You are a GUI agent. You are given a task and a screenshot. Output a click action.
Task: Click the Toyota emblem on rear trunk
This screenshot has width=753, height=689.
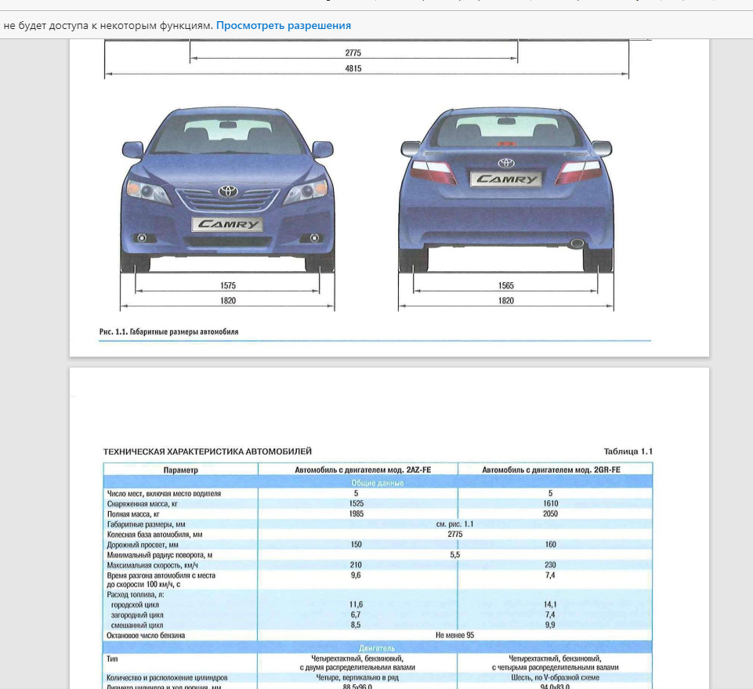pos(506,163)
